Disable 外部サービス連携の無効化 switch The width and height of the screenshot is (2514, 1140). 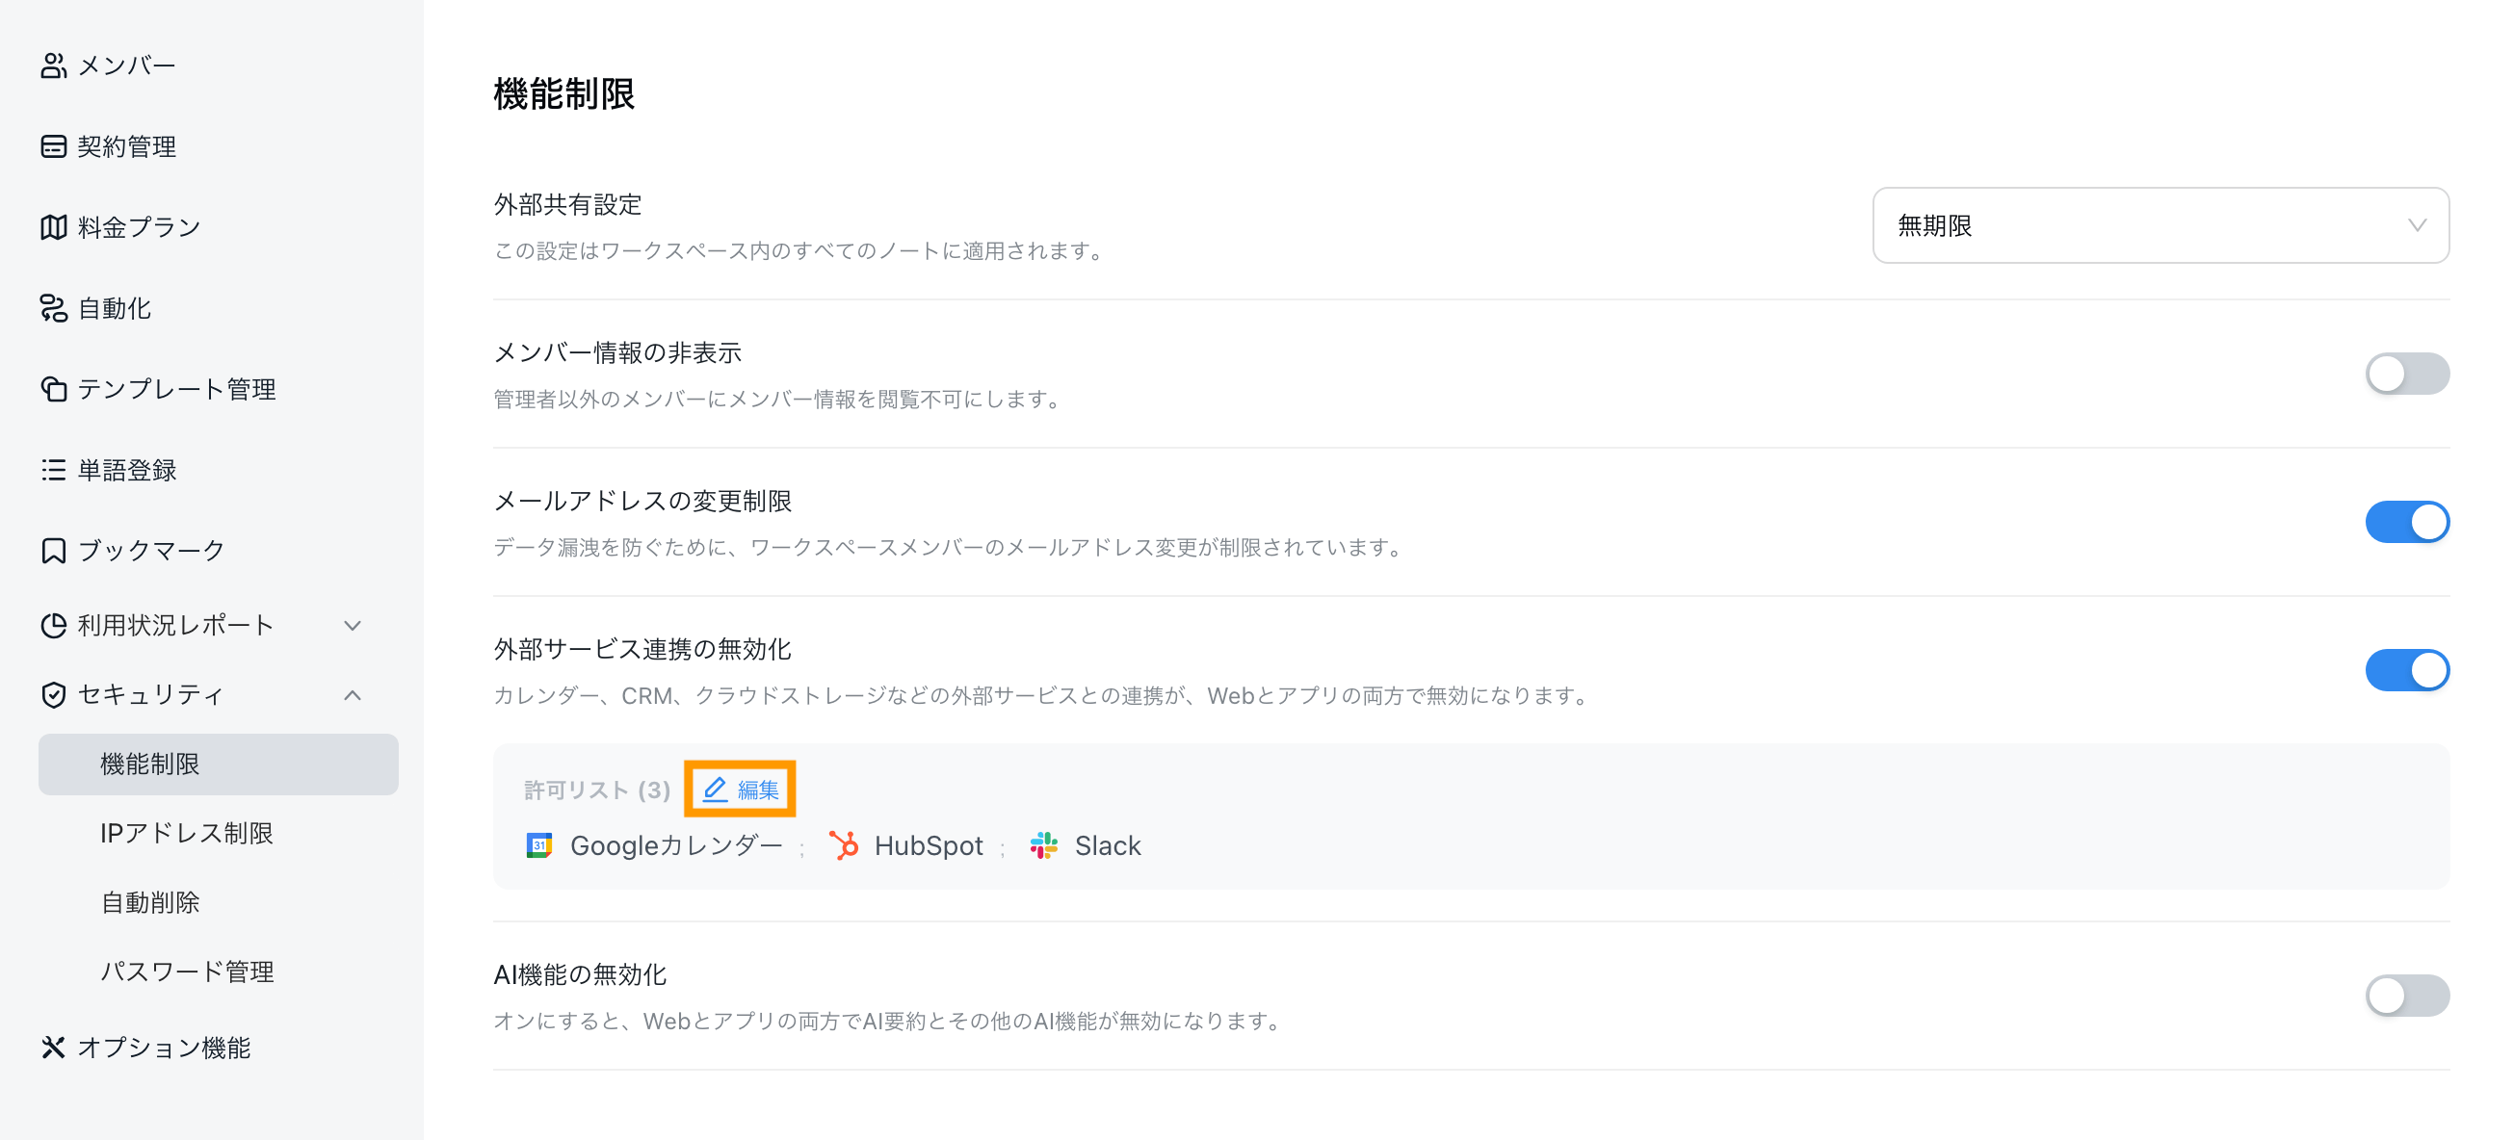(x=2407, y=670)
